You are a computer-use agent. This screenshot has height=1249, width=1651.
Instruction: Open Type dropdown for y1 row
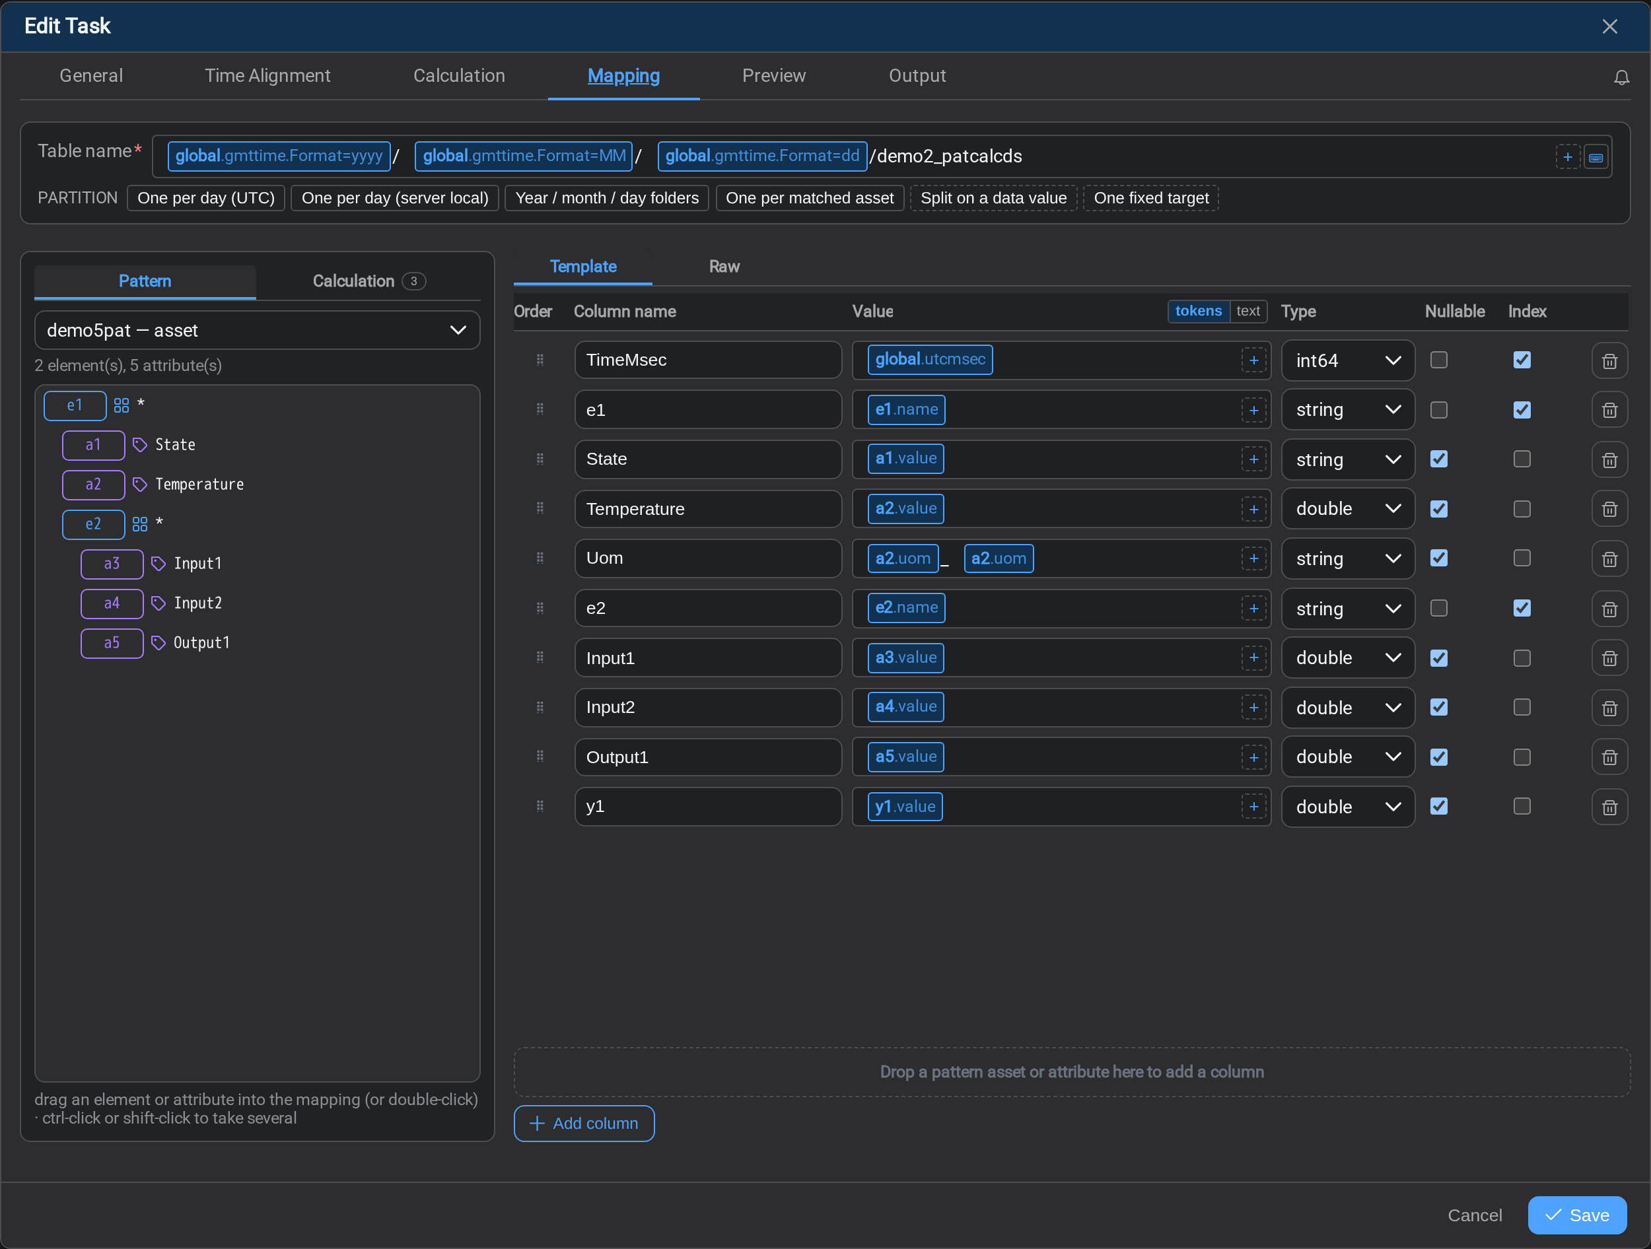(1347, 807)
